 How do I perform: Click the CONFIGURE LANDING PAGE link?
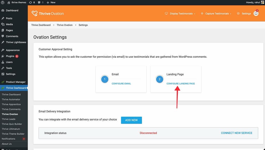click(181, 84)
